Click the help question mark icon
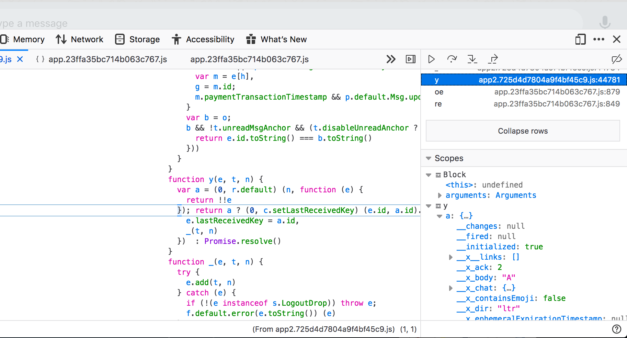Screen dimensions: 627x338 617,329
